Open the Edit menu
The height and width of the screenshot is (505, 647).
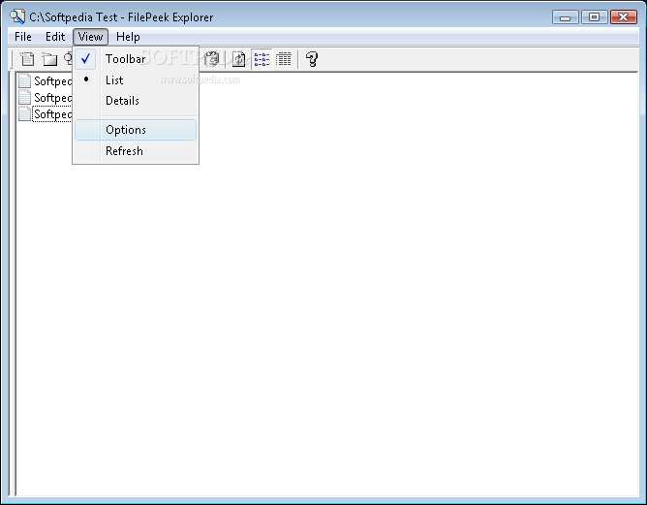(x=55, y=37)
